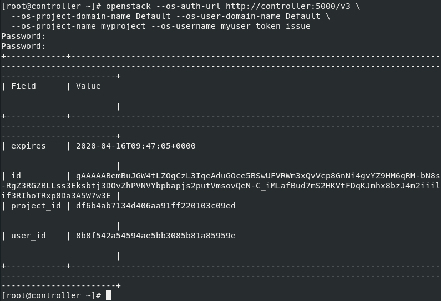The width and height of the screenshot is (441, 301).
Task: Click the token string starting with gAAAAABem
Action: click(x=220, y=186)
